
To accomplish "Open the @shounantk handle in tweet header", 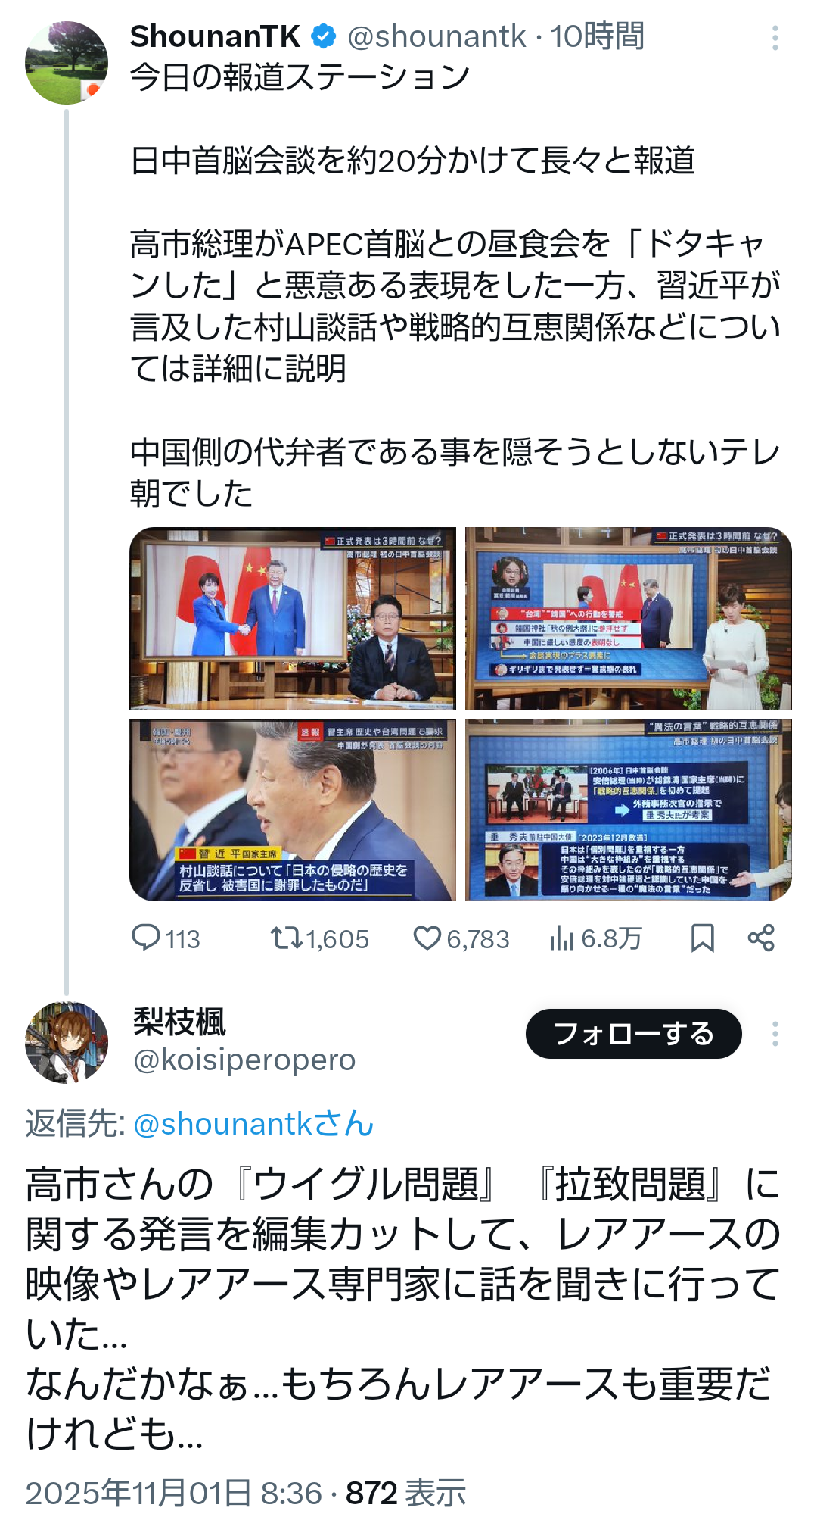I will [x=436, y=36].
